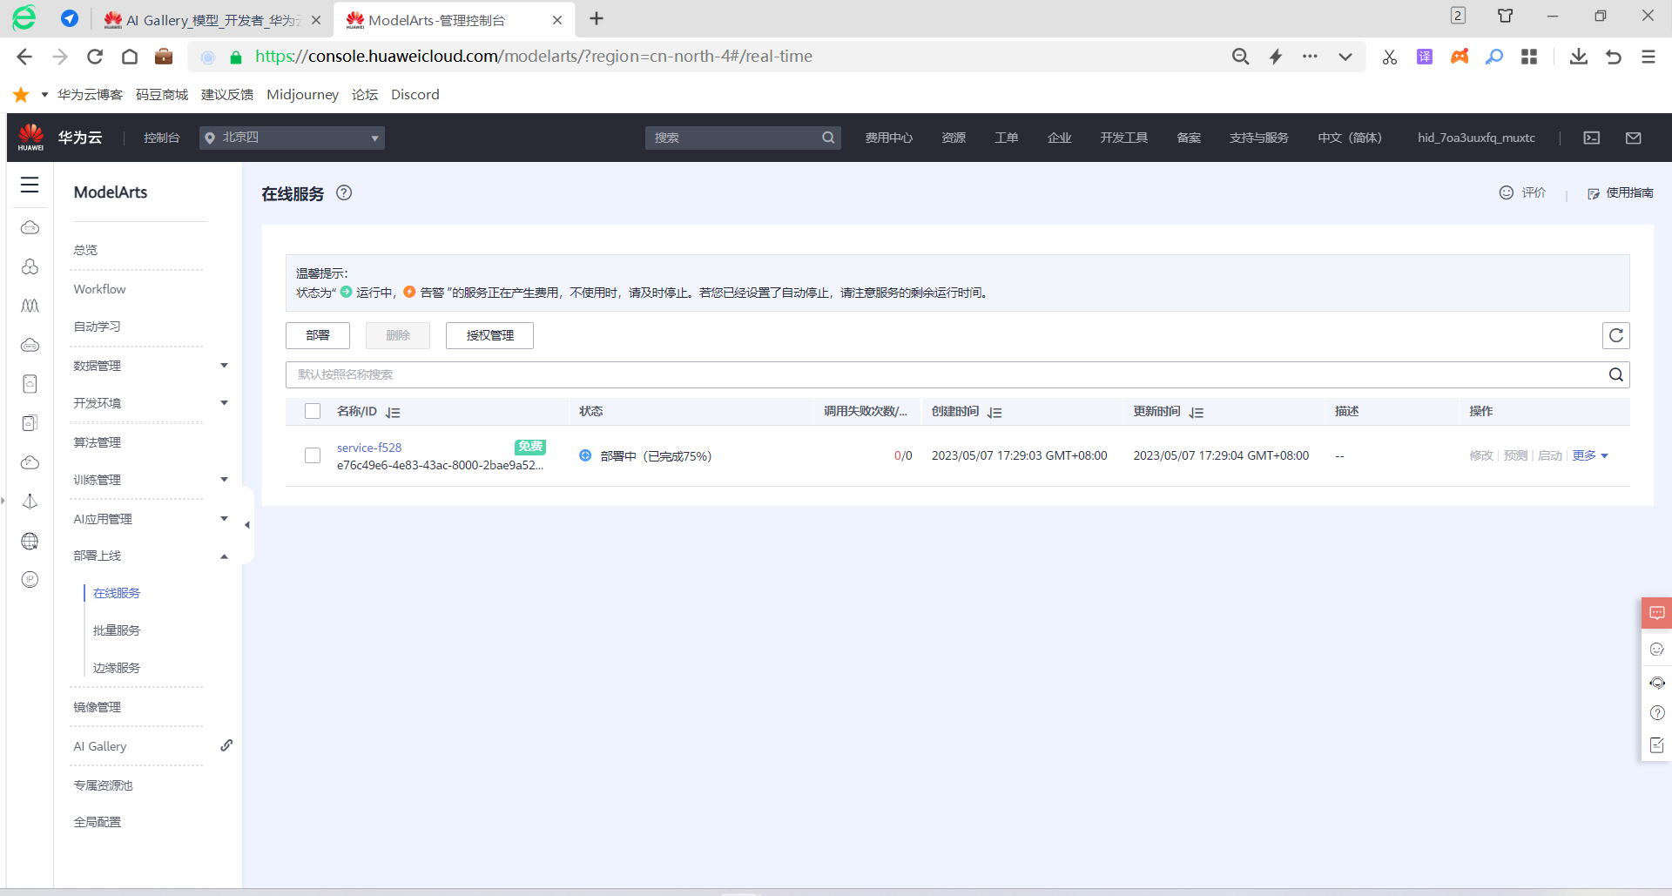Click the smiley satisfaction icon on right edge
This screenshot has width=1672, height=896.
[x=1656, y=649]
